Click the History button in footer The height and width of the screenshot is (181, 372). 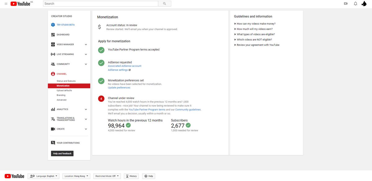(x=131, y=176)
